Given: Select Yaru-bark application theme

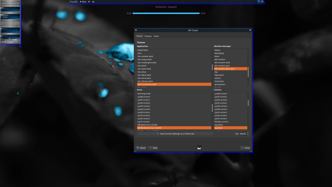Looking at the screenshot, I should [x=174, y=66].
